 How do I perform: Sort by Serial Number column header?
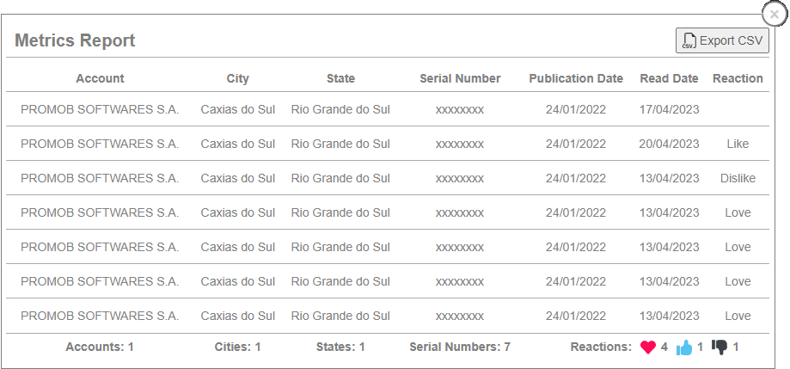coord(460,78)
